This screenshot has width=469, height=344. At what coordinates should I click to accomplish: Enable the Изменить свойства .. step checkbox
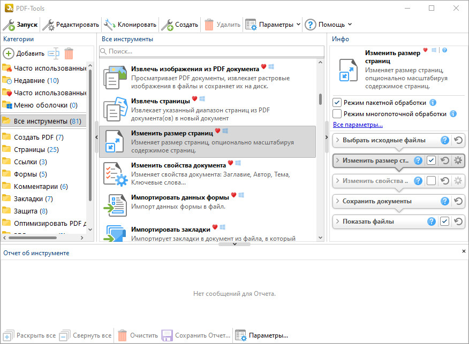point(432,181)
